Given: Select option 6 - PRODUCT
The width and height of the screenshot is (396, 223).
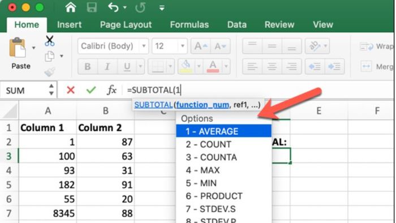Looking at the screenshot, I should point(224,196).
